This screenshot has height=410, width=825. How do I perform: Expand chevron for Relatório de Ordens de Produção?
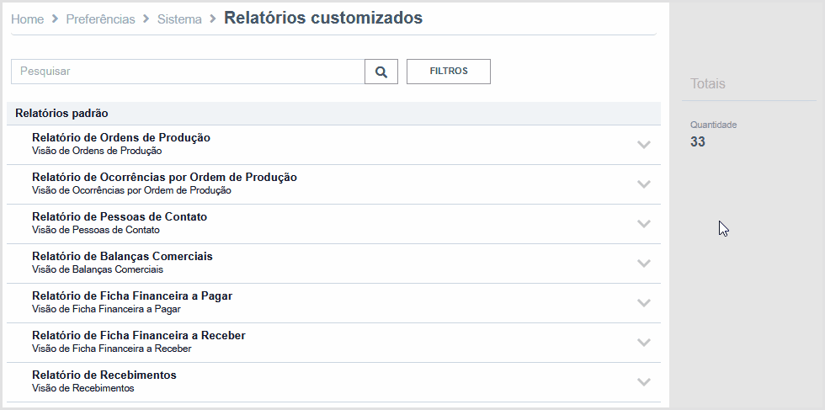pyautogui.click(x=643, y=144)
